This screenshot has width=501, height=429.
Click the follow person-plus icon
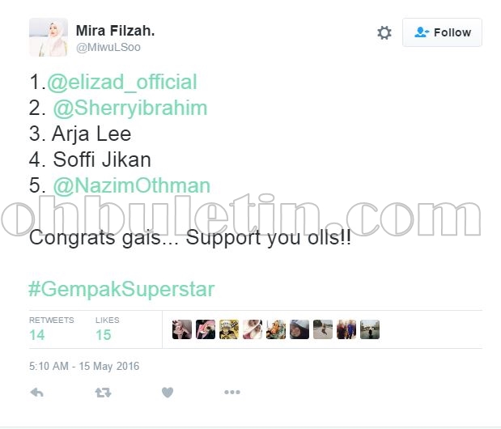point(422,32)
